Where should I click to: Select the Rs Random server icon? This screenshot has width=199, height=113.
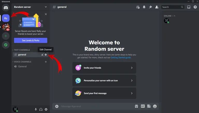click(6, 18)
